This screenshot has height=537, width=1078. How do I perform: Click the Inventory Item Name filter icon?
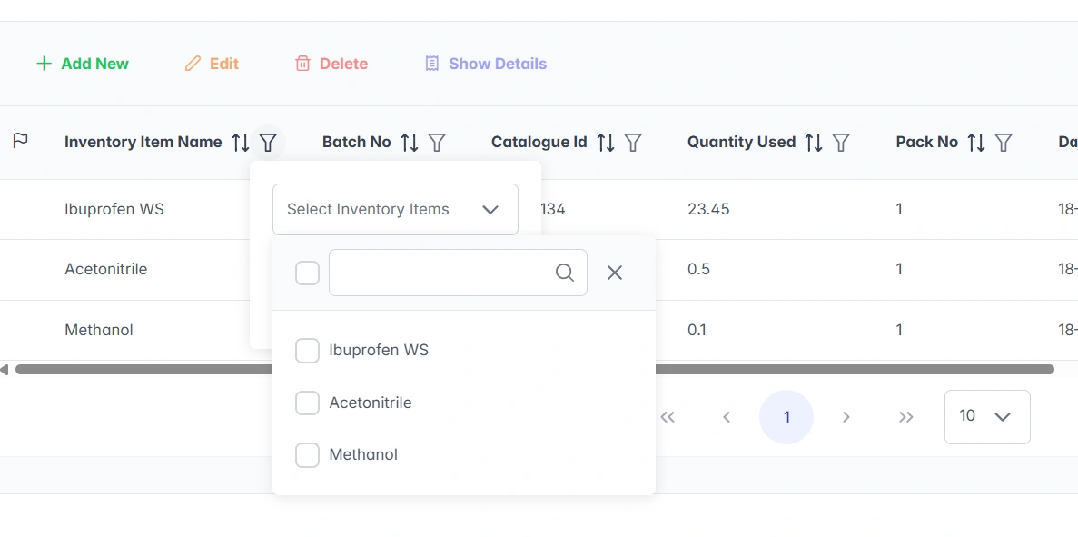pyautogui.click(x=268, y=143)
